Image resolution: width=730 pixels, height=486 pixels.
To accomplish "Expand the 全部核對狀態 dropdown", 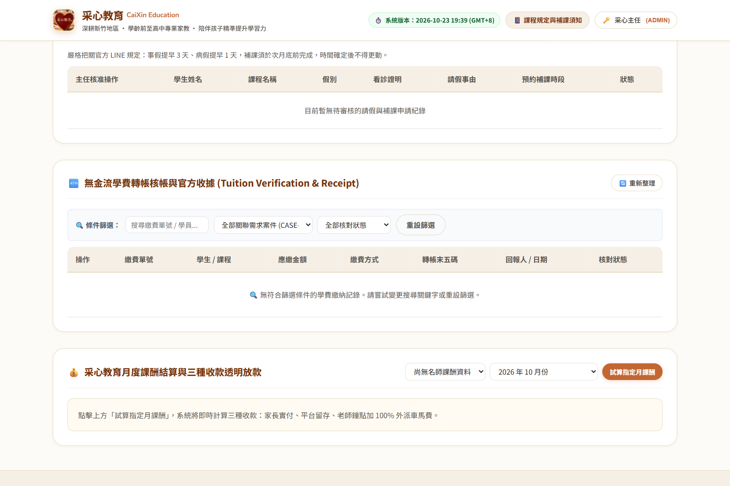I will click(354, 225).
